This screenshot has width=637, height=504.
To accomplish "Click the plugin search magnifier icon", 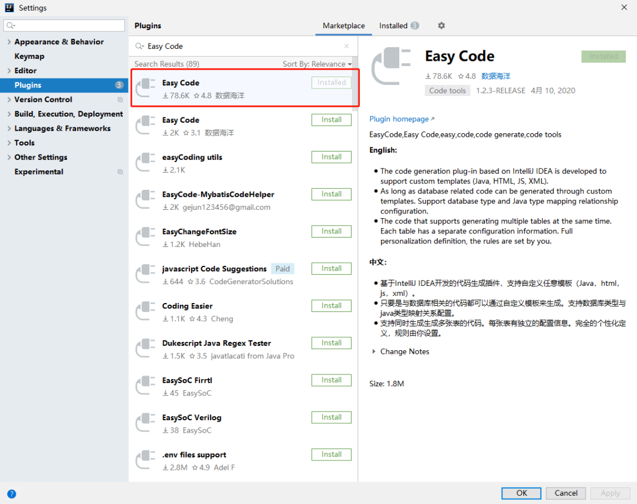I will [139, 47].
